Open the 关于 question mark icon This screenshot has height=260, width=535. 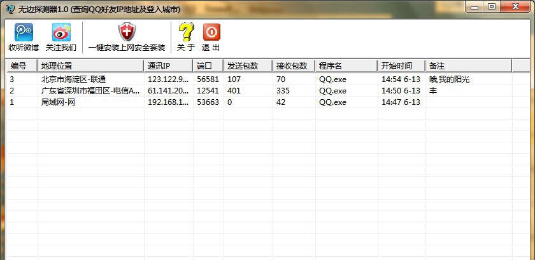[186, 32]
